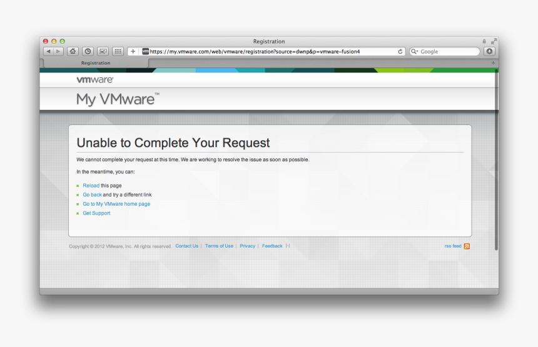538x347 pixels.
Task: Select the Registration tab
Action: pyautogui.click(x=96, y=63)
